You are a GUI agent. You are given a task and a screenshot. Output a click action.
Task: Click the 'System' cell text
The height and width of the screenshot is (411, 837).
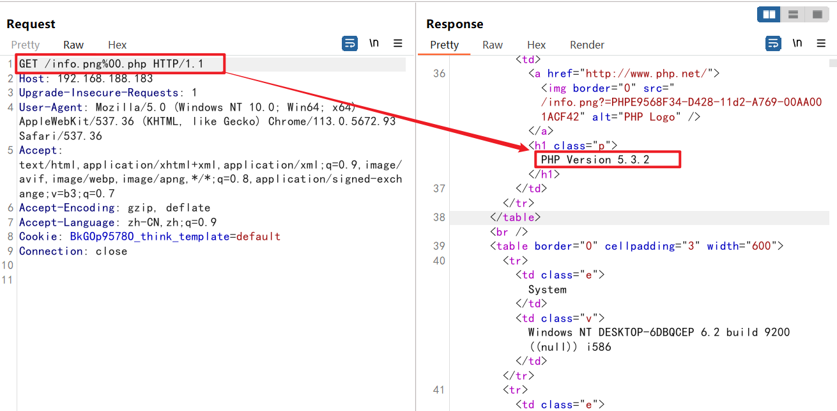tap(547, 290)
